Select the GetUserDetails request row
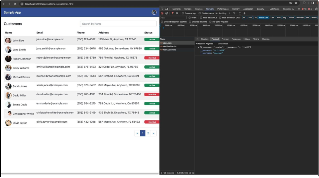 pyautogui.click(x=177, y=46)
